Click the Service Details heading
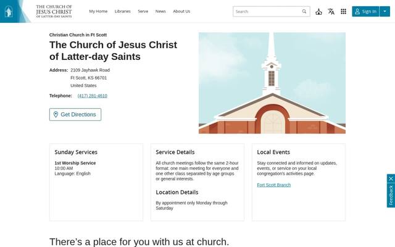Viewport: 395px width, 247px height. click(175, 153)
